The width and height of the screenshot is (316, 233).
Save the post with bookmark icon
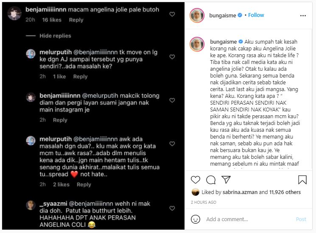pyautogui.click(x=302, y=180)
